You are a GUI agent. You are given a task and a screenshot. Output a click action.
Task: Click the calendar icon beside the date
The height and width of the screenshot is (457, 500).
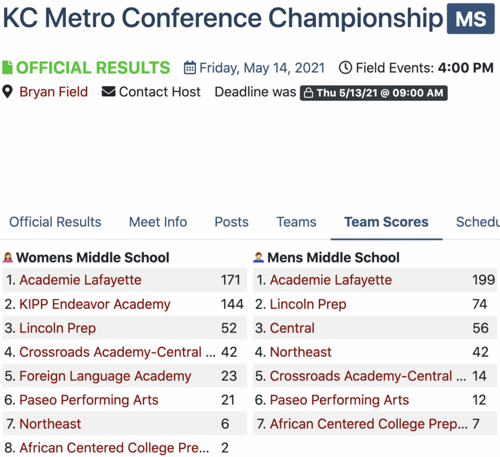pyautogui.click(x=190, y=68)
